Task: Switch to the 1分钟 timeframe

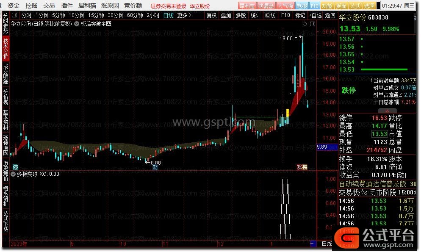Action: [42, 15]
